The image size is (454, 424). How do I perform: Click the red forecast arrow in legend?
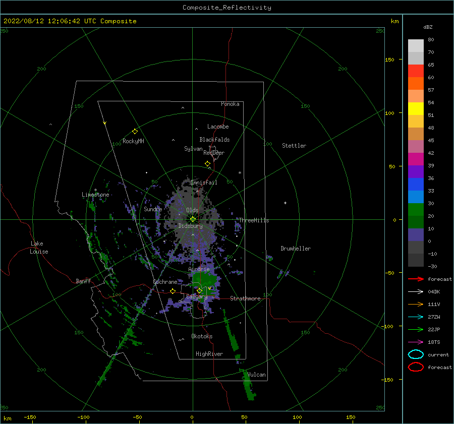coord(416,279)
